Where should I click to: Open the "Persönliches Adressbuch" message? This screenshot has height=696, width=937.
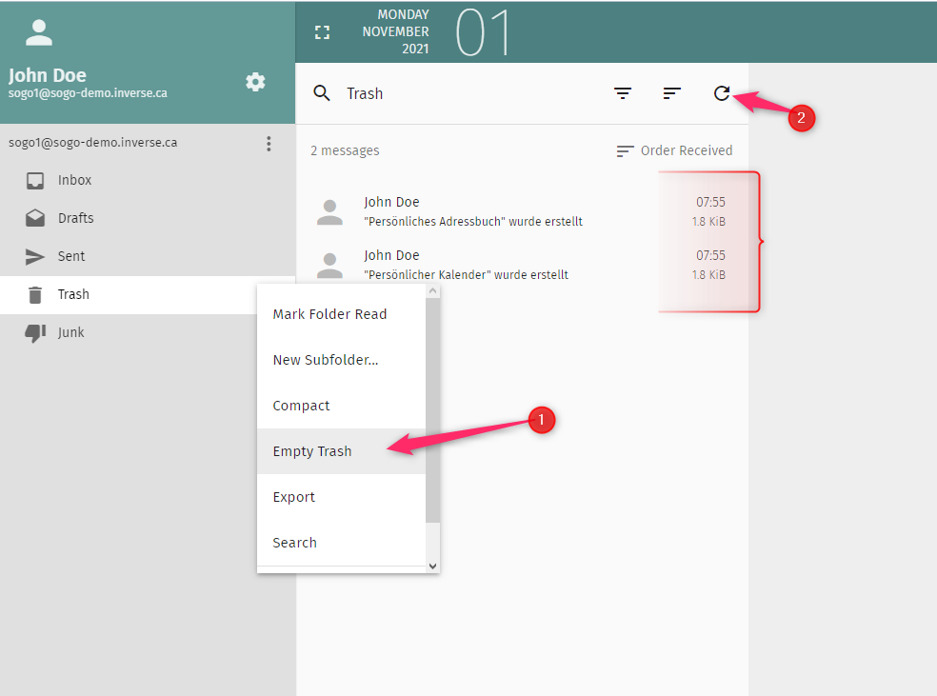472,211
